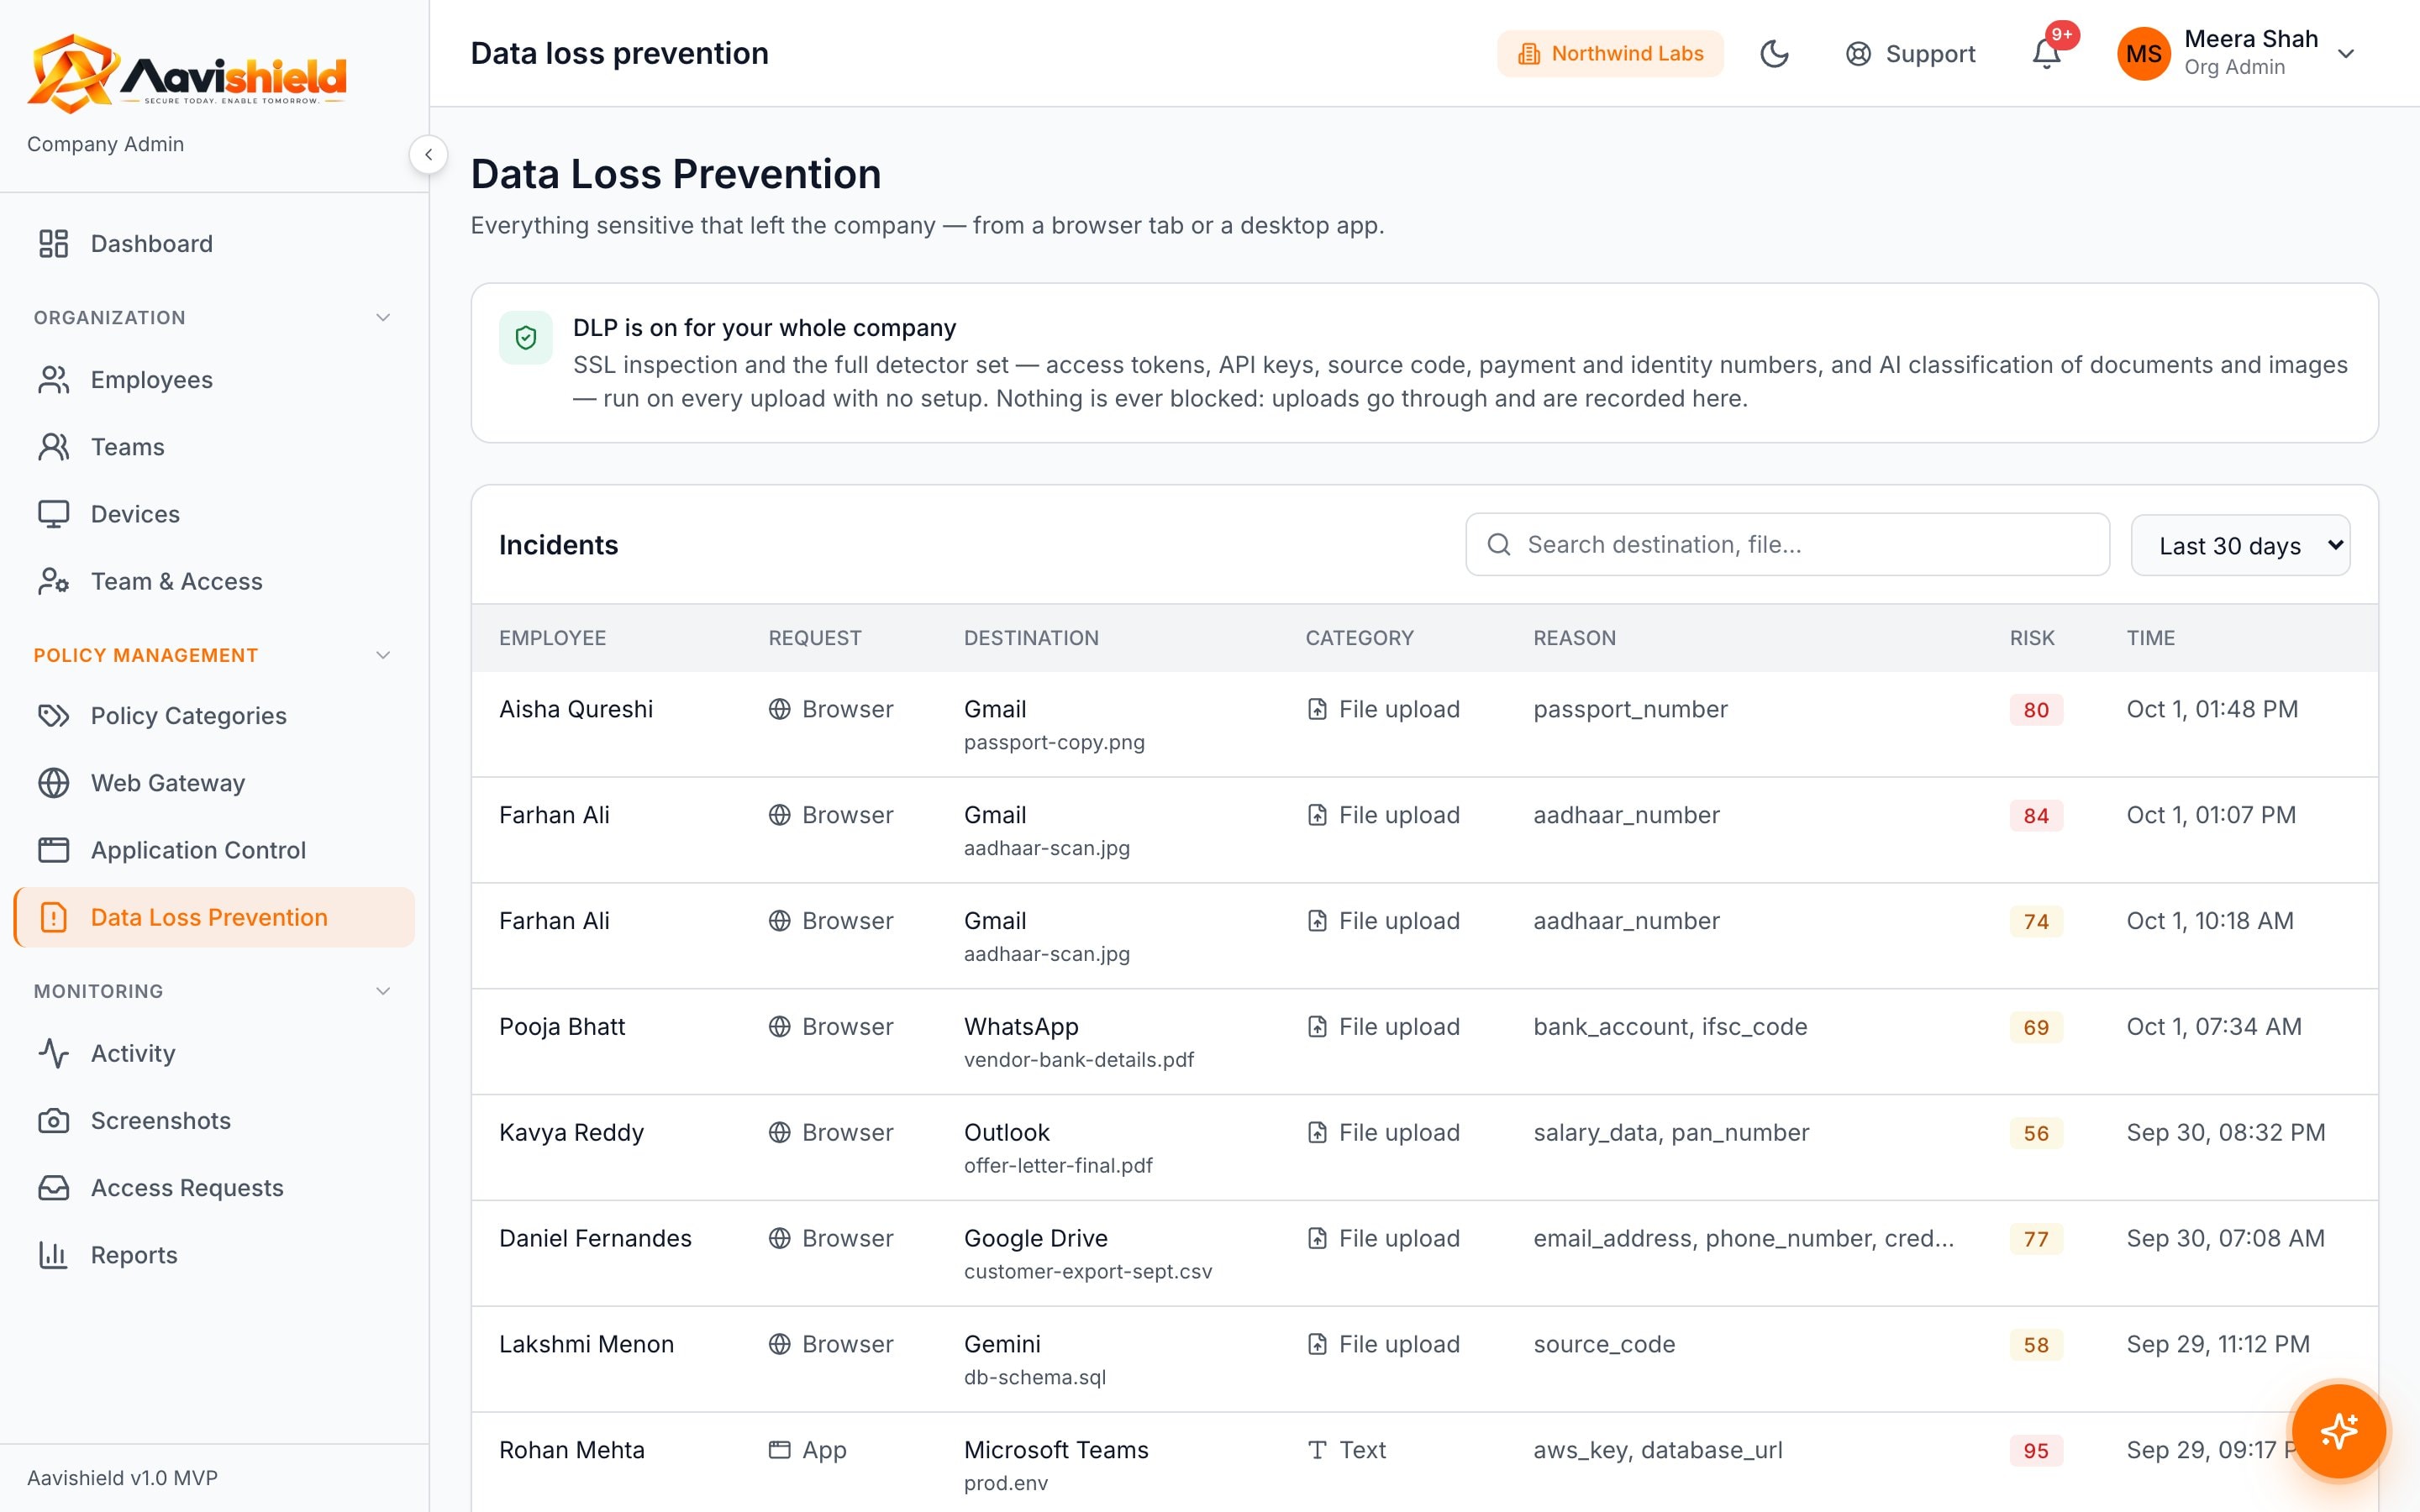
Task: Click Microsoft Teams destination
Action: click(x=1056, y=1450)
